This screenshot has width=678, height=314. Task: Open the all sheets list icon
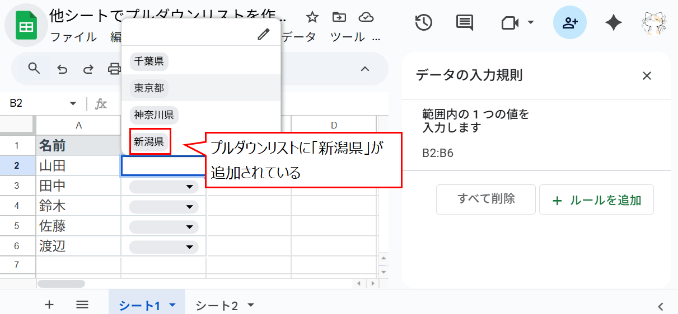click(x=82, y=305)
